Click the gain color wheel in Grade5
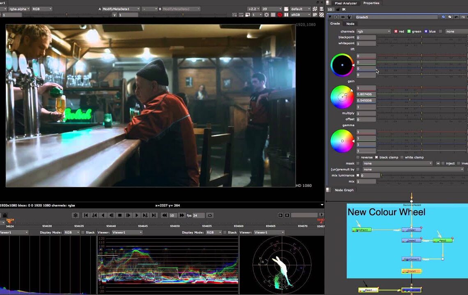Viewport: 468px width, 295px height. point(342,97)
